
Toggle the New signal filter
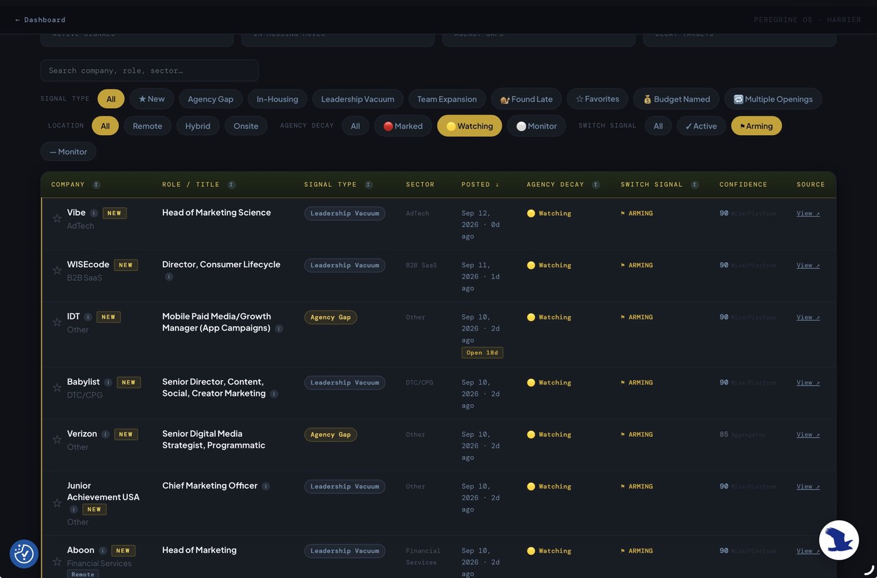(152, 99)
